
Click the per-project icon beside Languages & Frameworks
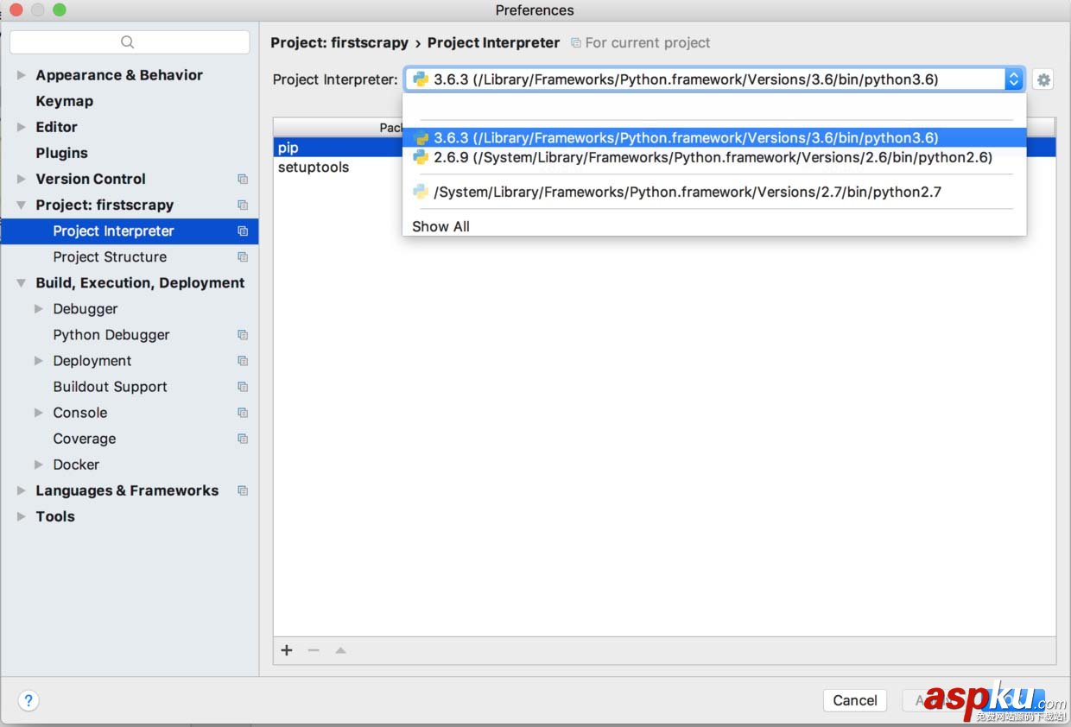(243, 490)
